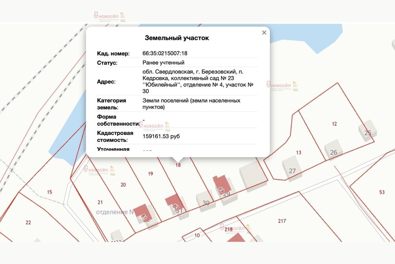
Task: Close the Земельный участок info popup
Action: click(x=264, y=32)
